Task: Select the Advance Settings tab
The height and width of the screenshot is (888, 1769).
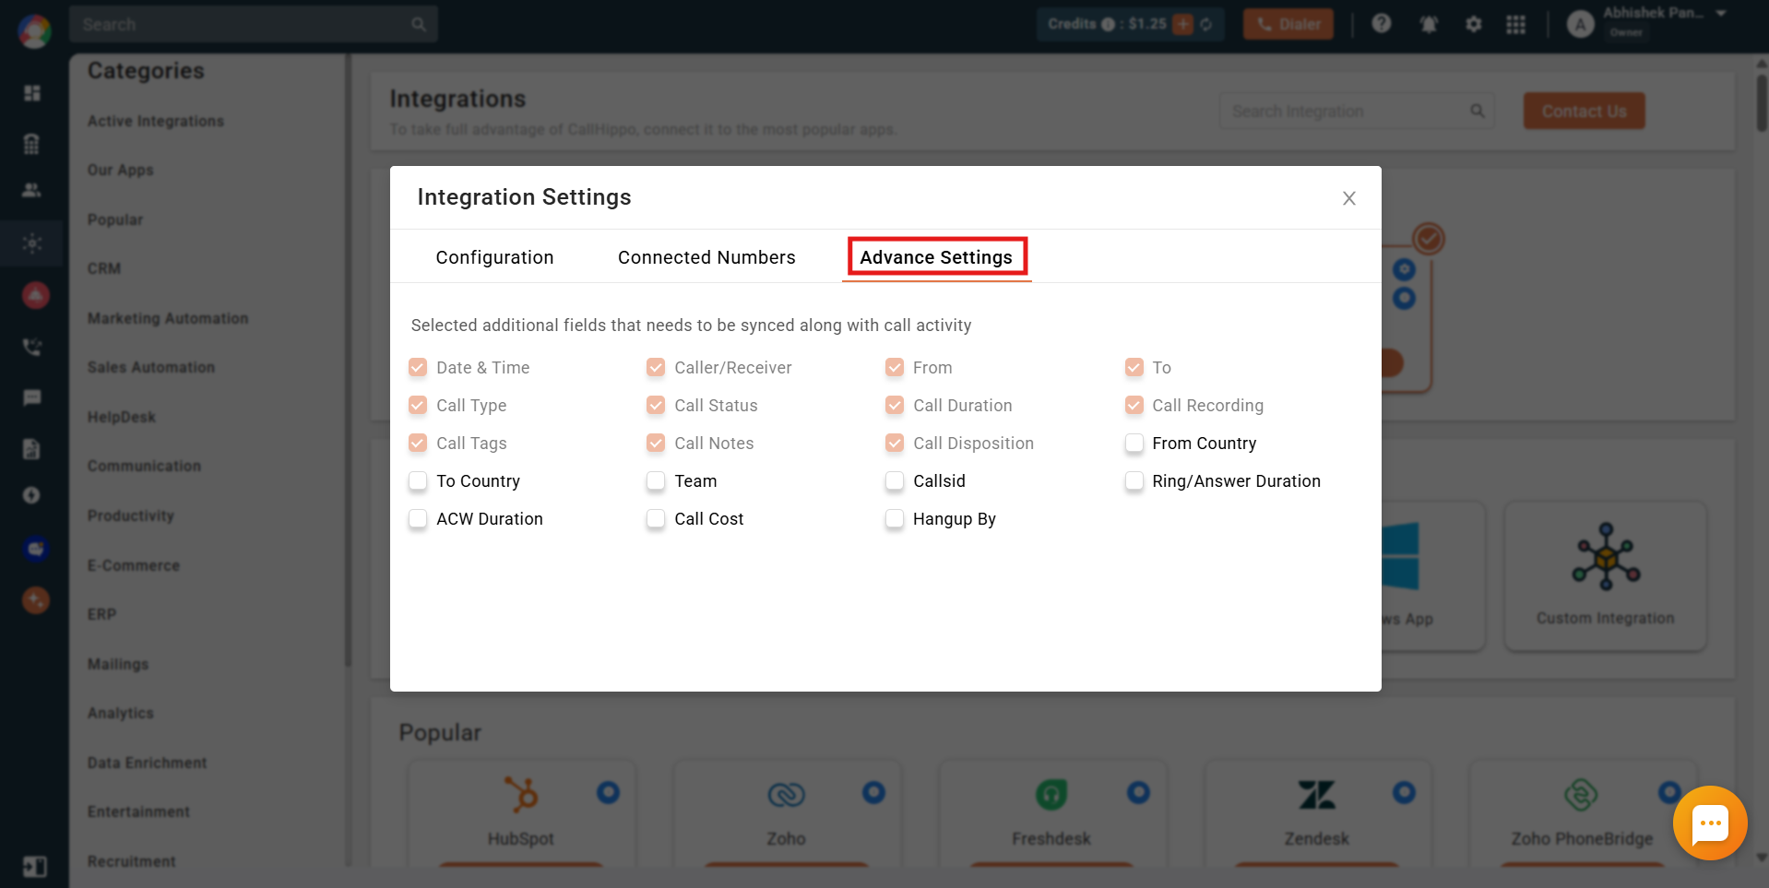Action: tap(936, 257)
